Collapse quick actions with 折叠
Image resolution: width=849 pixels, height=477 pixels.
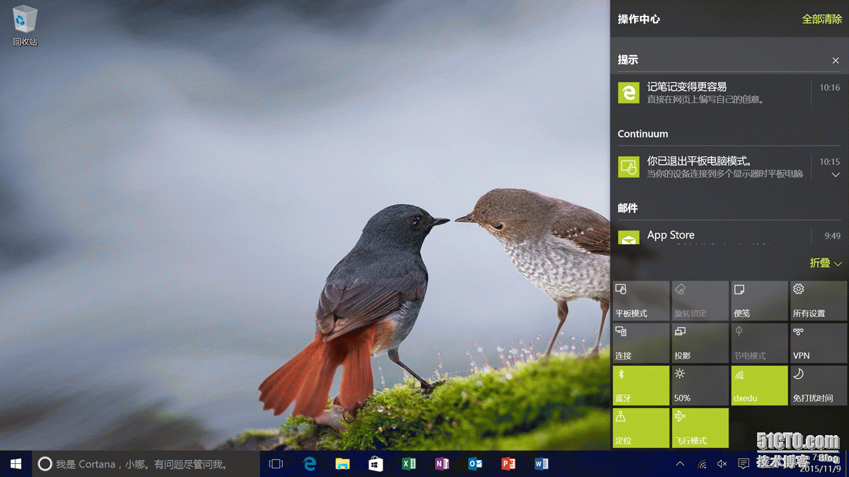pyautogui.click(x=826, y=263)
